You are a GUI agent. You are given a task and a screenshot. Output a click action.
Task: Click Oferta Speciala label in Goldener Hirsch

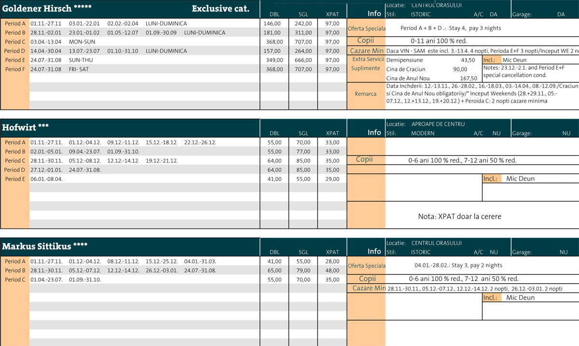coord(366,28)
